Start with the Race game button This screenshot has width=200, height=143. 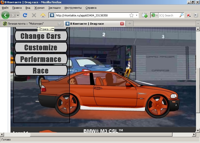(41, 71)
